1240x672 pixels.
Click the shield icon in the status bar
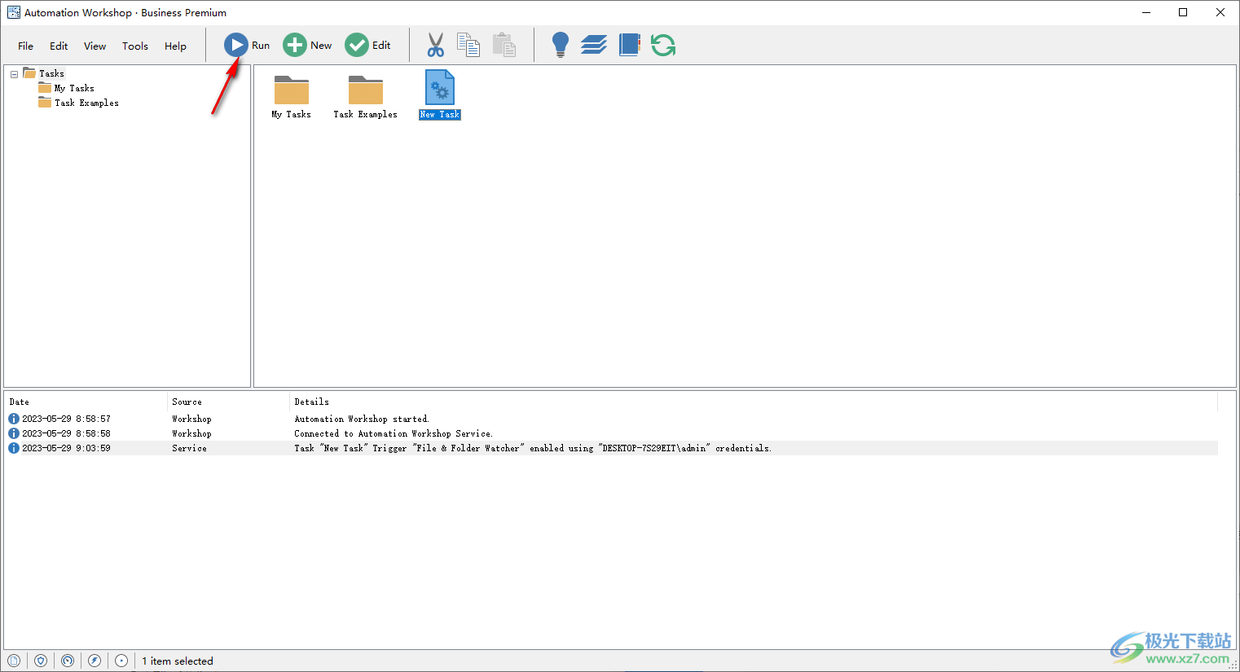tap(41, 661)
